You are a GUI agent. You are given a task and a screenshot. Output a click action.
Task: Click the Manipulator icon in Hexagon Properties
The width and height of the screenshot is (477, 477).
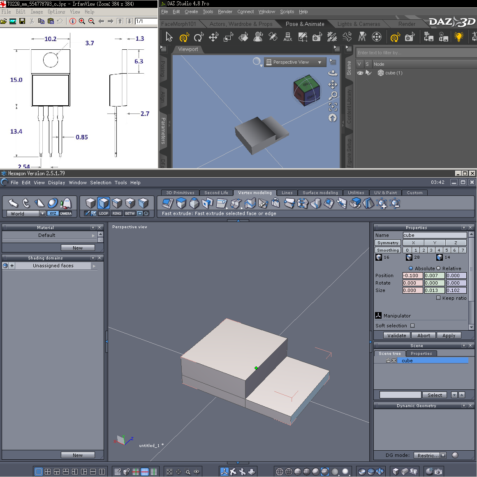coord(378,315)
